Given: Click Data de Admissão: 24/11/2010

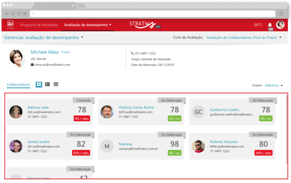Looking at the screenshot, I should [152, 65].
